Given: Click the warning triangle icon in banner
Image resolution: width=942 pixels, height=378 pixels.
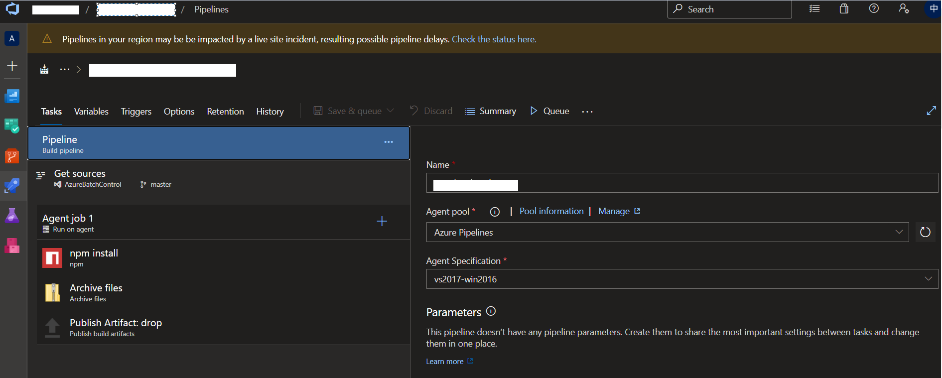Looking at the screenshot, I should pyautogui.click(x=47, y=39).
